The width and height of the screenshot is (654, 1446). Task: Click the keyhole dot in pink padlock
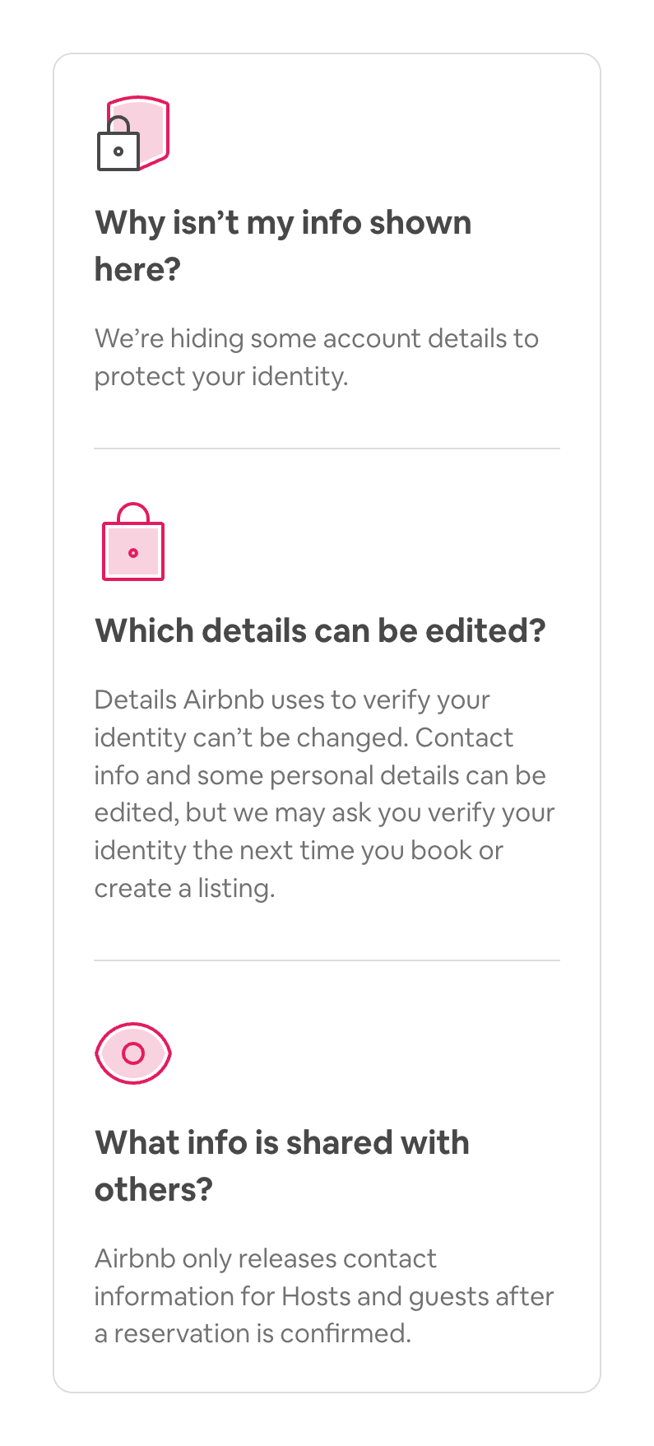pyautogui.click(x=132, y=553)
